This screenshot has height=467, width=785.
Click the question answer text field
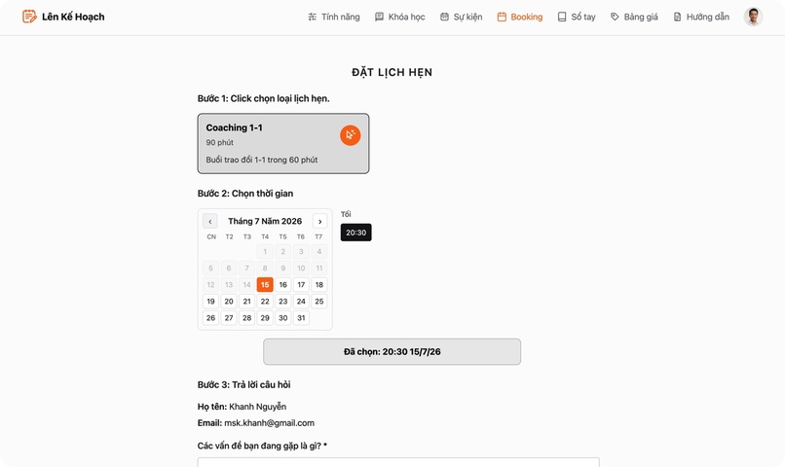point(398,462)
